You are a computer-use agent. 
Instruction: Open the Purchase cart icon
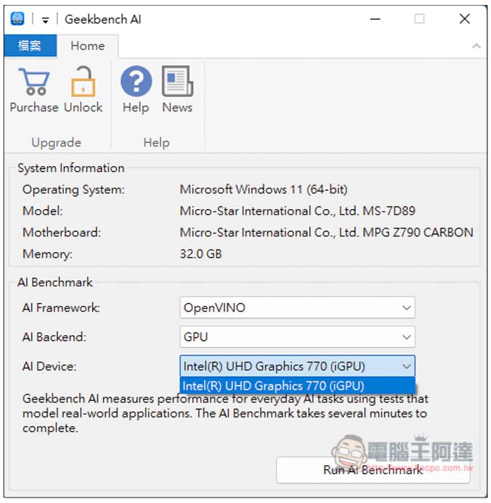tap(34, 82)
